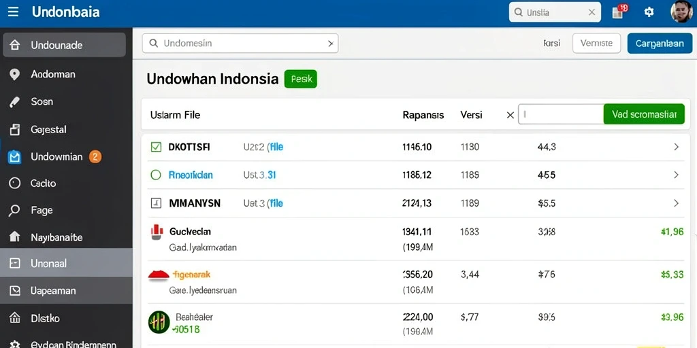Click the karsi link
697x348 pixels.
(551, 43)
